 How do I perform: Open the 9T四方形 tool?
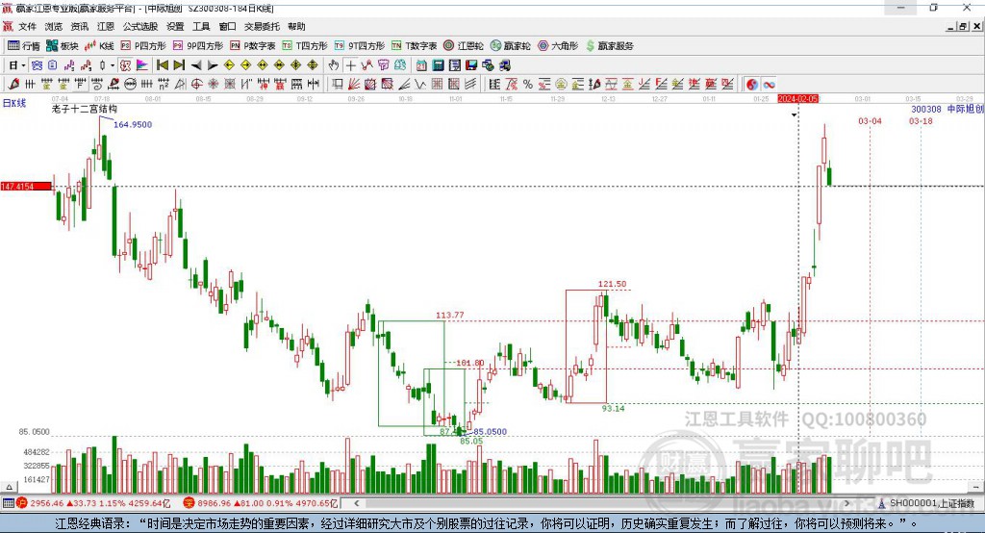tap(360, 46)
